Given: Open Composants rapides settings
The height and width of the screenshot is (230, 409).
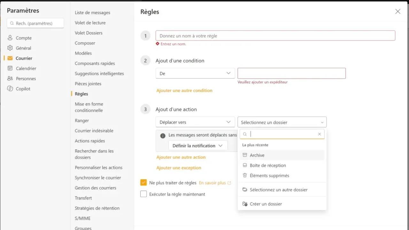Looking at the screenshot, I should tap(95, 64).
